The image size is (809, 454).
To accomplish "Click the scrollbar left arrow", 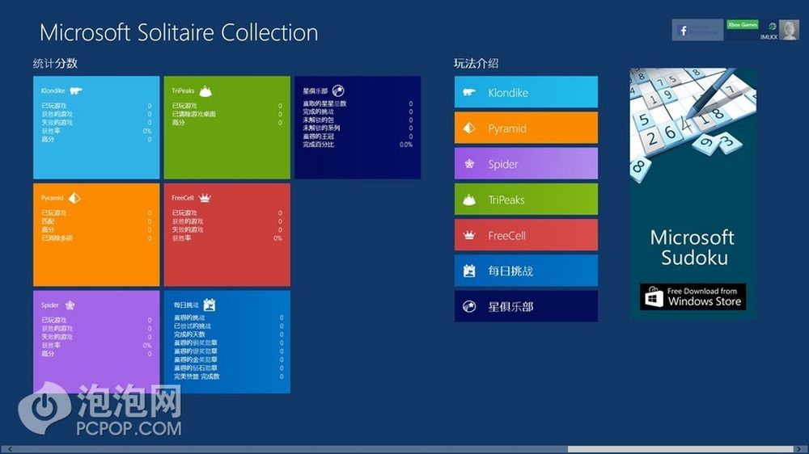I will pos(10,449).
